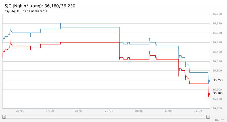The width and height of the screenshot is (227, 122).
Task: Click the 27/08 date axis label
Action: [50, 111]
